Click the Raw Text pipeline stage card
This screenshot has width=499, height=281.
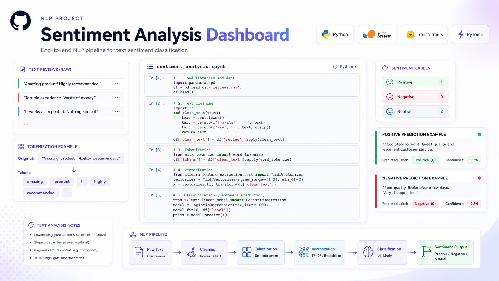150,252
